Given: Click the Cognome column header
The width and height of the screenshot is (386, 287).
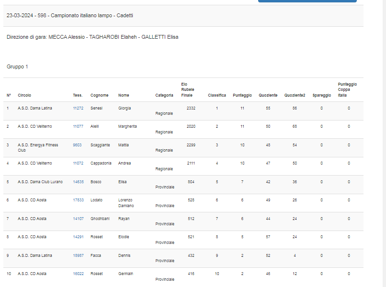Looking at the screenshot, I should 100,95.
